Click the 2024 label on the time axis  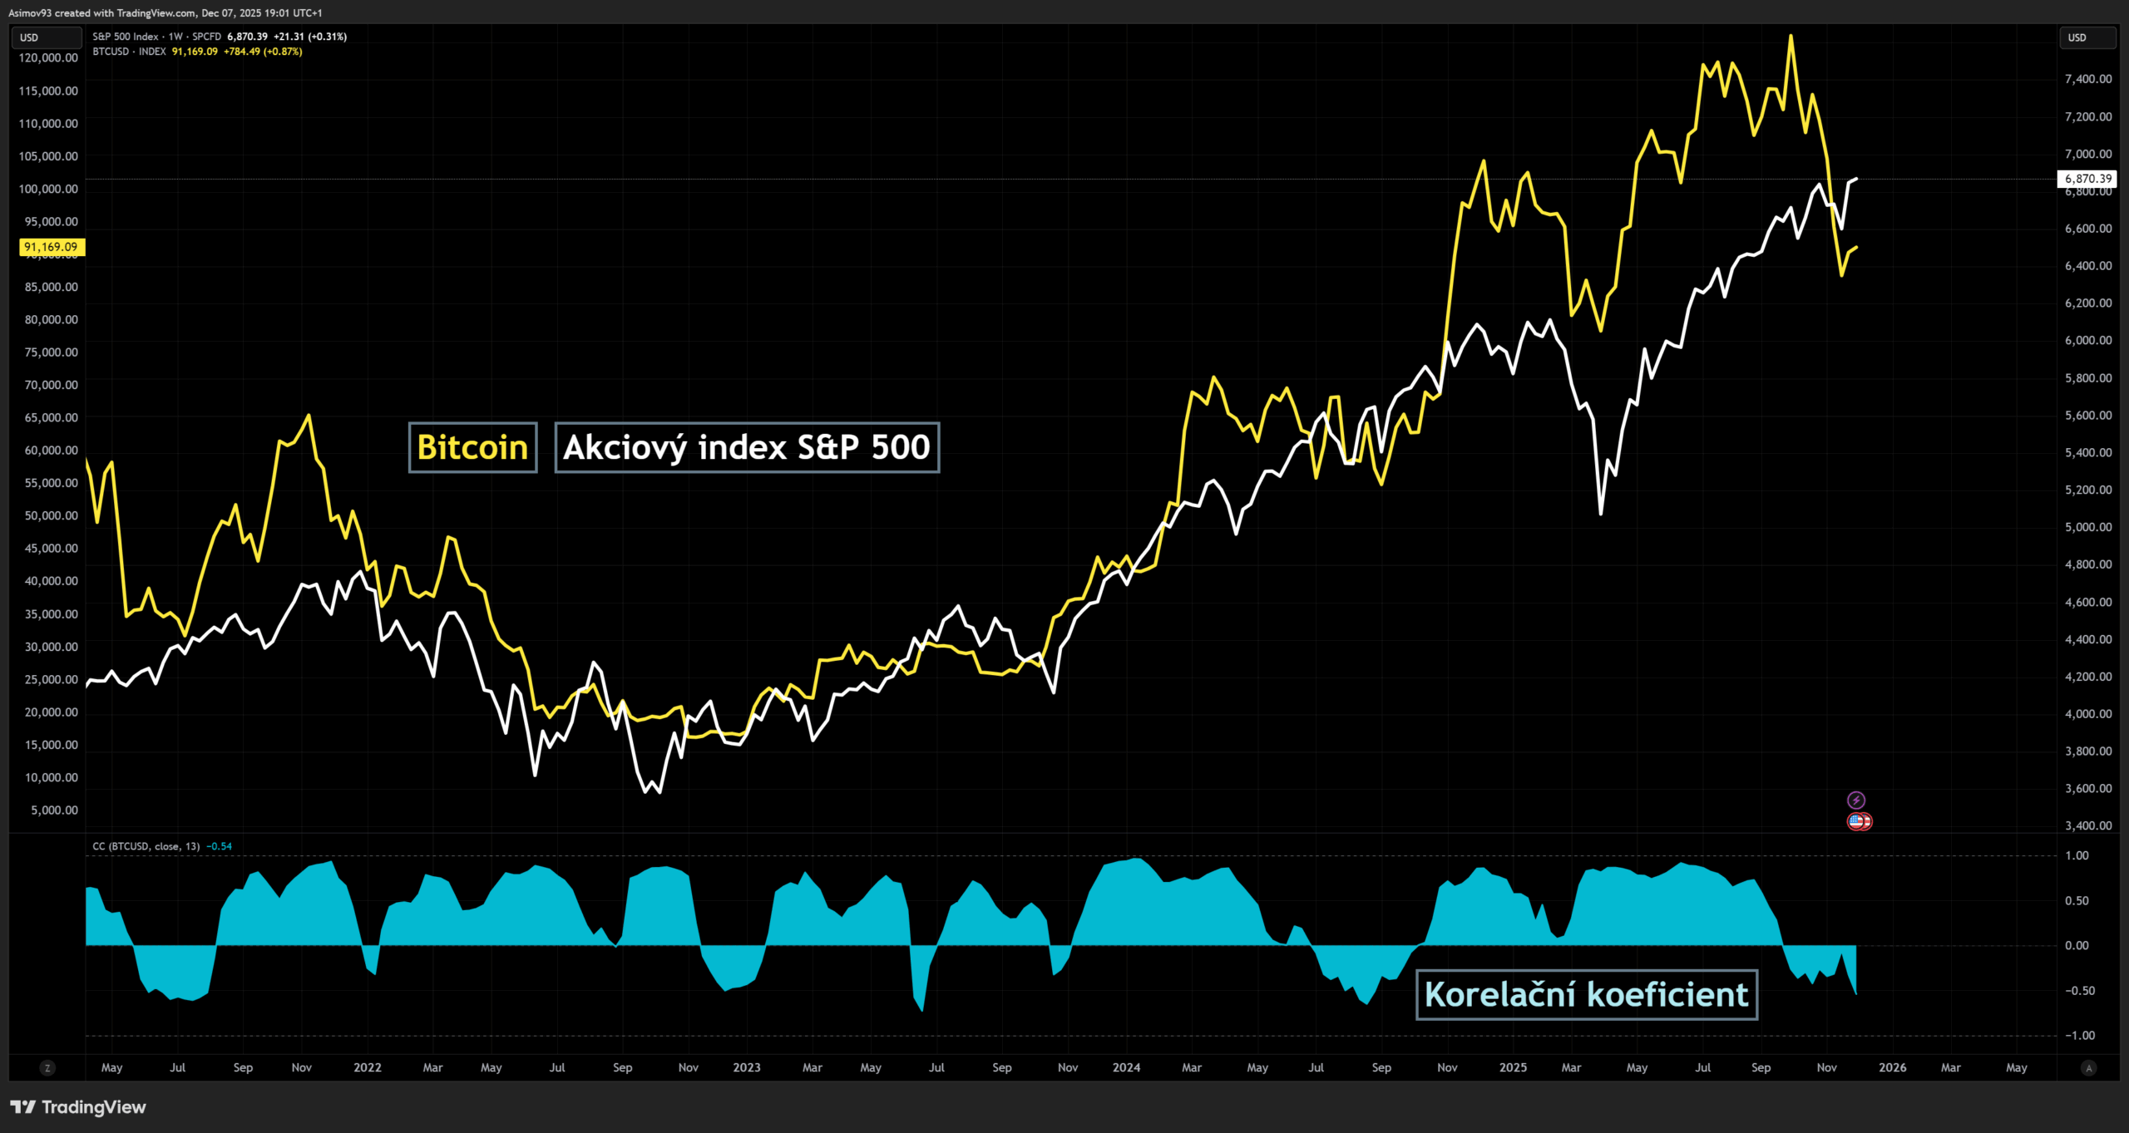tap(1126, 1067)
